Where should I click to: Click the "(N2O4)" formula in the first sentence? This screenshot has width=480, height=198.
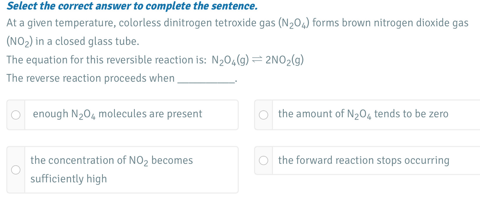(x=294, y=23)
